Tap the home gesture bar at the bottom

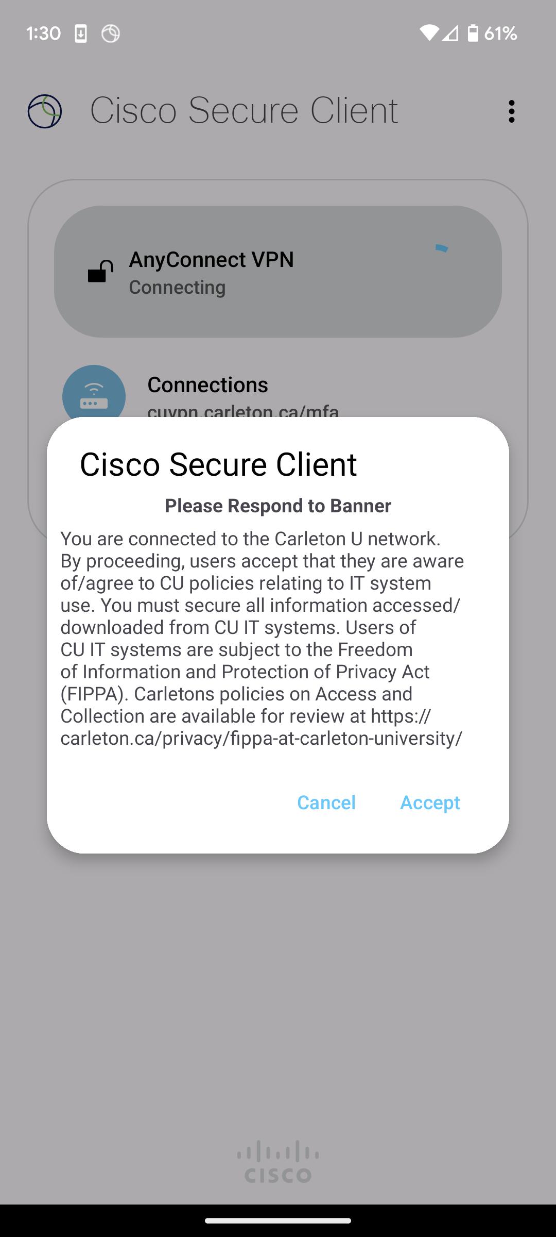(278, 1221)
